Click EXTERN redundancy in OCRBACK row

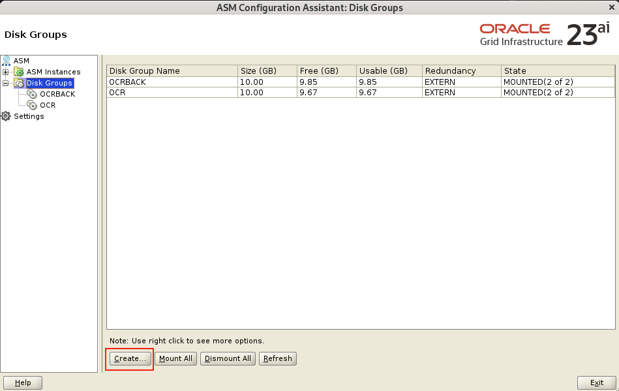(x=462, y=82)
